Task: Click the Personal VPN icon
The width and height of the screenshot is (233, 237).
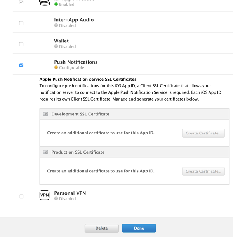Action: click(45, 195)
